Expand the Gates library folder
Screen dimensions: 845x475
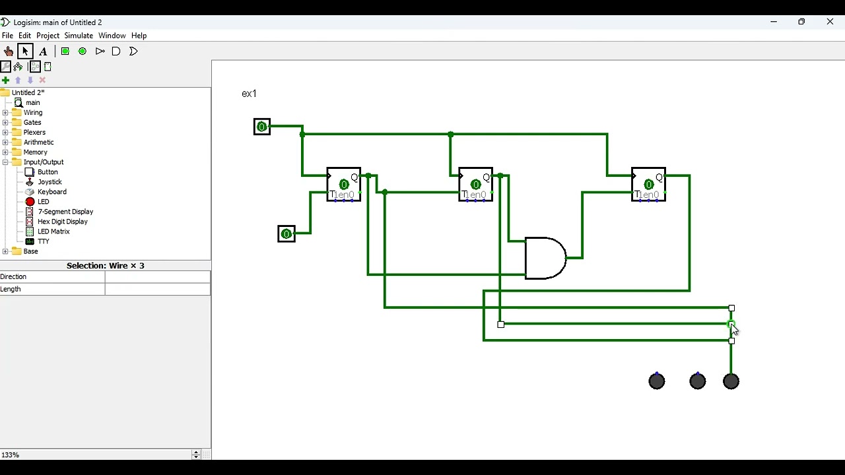click(5, 123)
